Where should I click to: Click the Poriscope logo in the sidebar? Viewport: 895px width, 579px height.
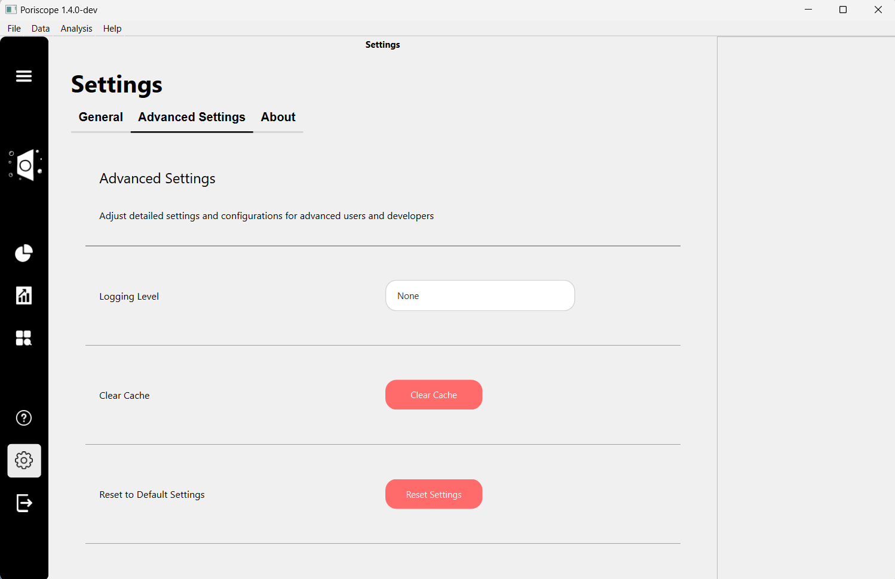point(25,165)
